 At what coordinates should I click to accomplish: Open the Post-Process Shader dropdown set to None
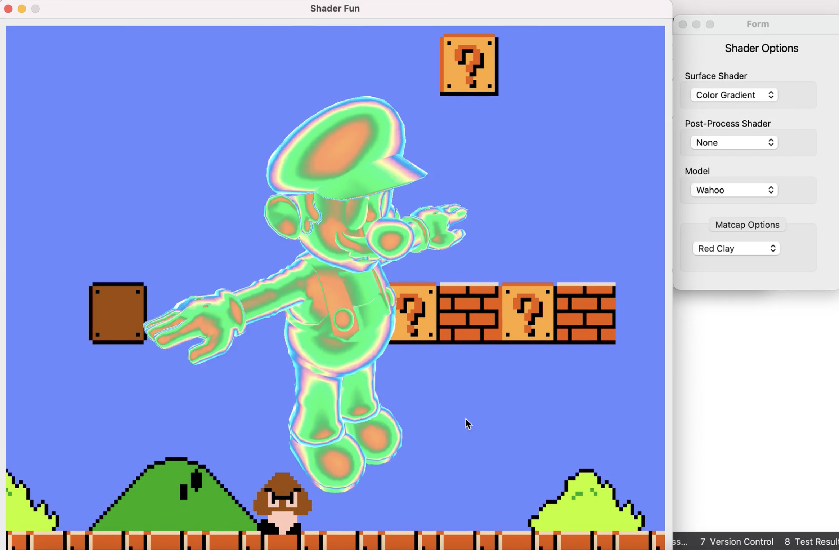click(734, 143)
